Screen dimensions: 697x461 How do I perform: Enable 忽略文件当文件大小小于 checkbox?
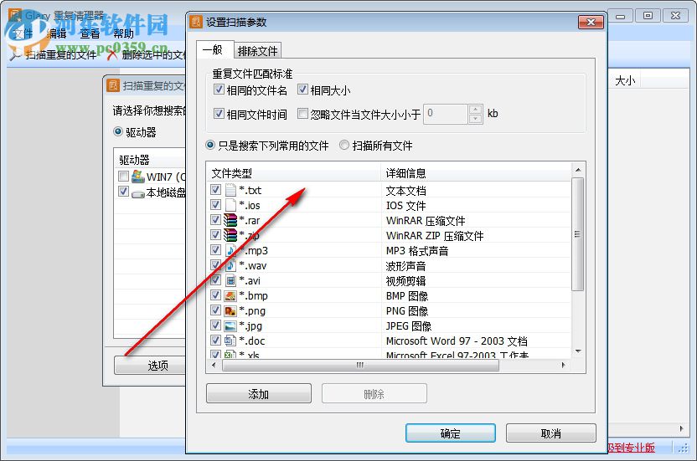click(x=302, y=113)
